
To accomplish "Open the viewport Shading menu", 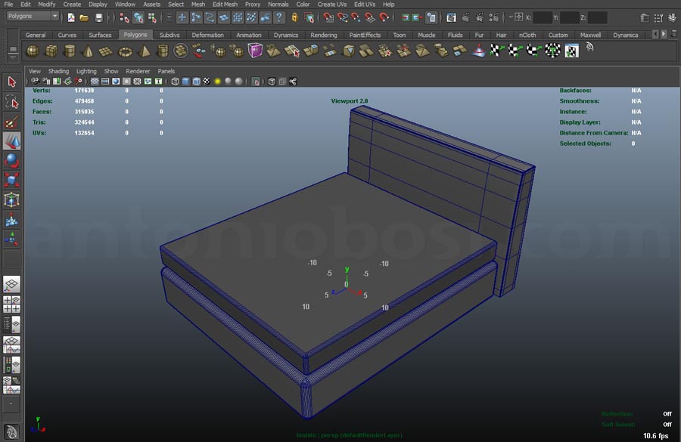I will click(x=58, y=71).
